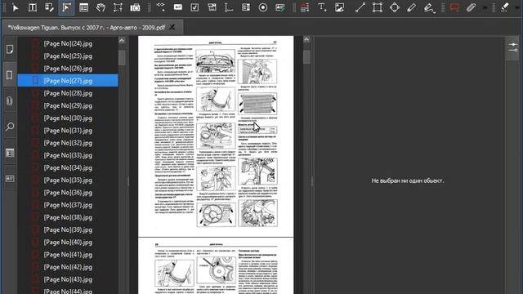523x294 pixels.
Task: Click highlighted bookmark [Page No](27).jpg
Action: click(x=68, y=81)
